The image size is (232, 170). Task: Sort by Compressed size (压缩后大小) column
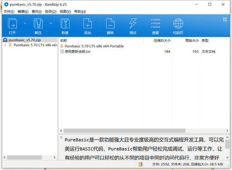tap(162, 40)
